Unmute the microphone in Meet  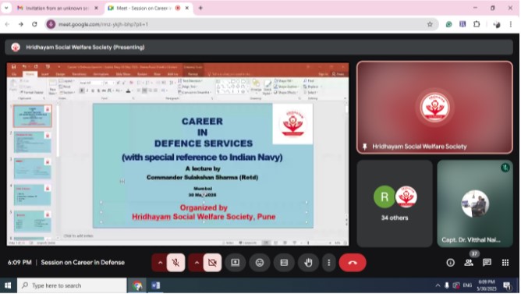tap(175, 263)
